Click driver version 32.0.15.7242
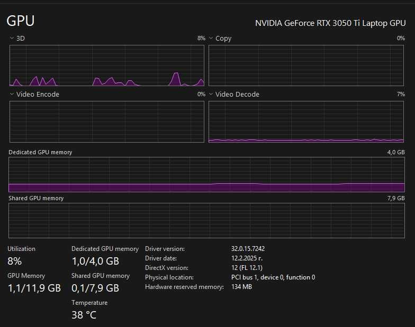The width and height of the screenshot is (415, 327). (248, 249)
